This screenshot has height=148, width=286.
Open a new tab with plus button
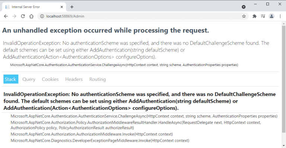tap(72, 7)
